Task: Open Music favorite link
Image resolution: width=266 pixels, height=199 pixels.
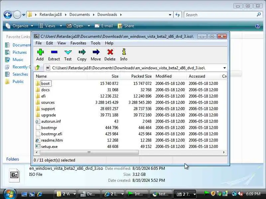Action: tap(14, 60)
